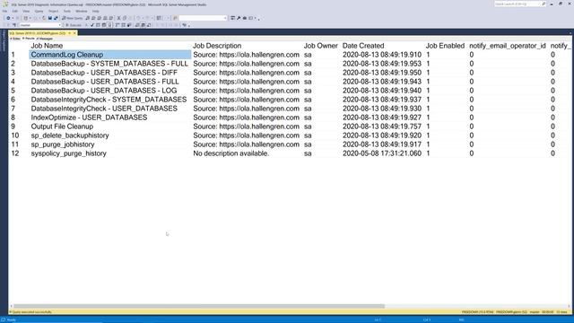This screenshot has width=574, height=323.
Task: Close the query document tab
Action: [x=74, y=33]
